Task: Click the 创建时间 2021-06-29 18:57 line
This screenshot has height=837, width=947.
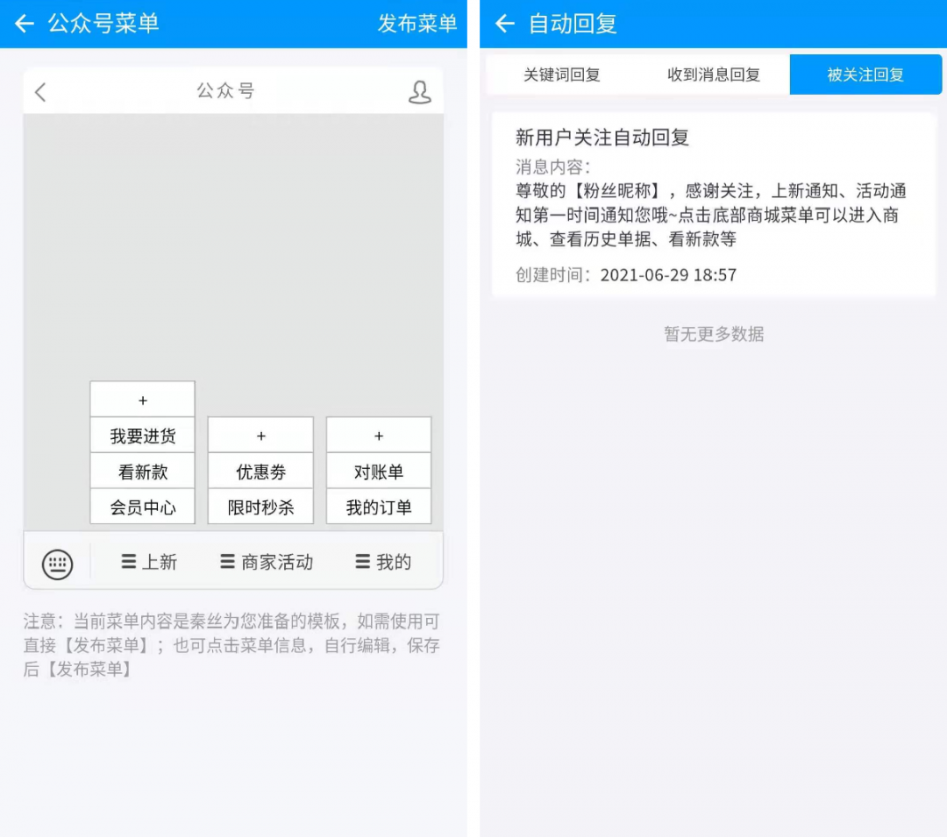Action: coord(626,274)
